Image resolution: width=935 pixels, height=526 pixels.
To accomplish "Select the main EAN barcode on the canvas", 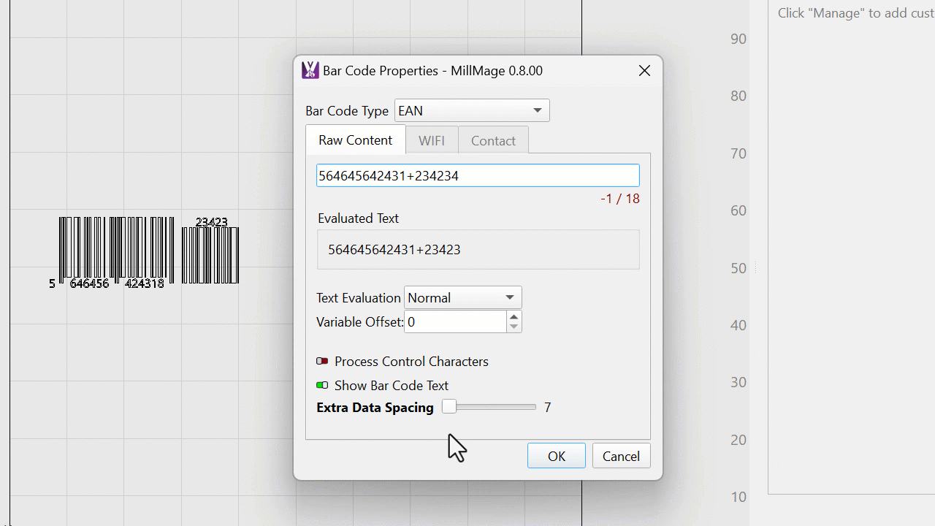I will tap(117, 248).
